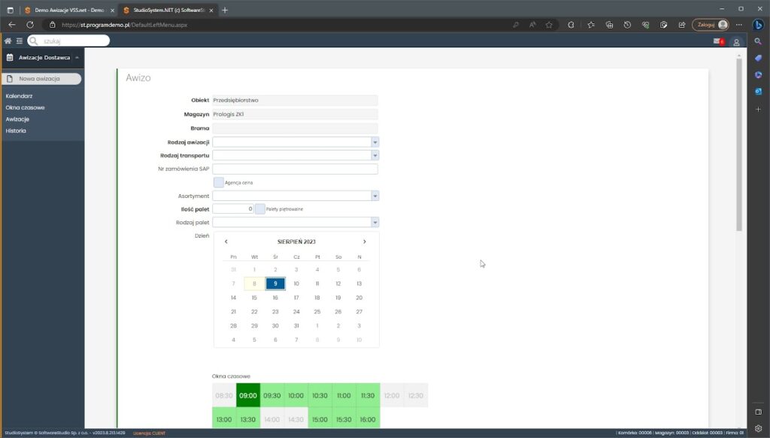The height and width of the screenshot is (438, 770).
Task: Tick the Agencja celna checkbox
Action: pyautogui.click(x=219, y=182)
